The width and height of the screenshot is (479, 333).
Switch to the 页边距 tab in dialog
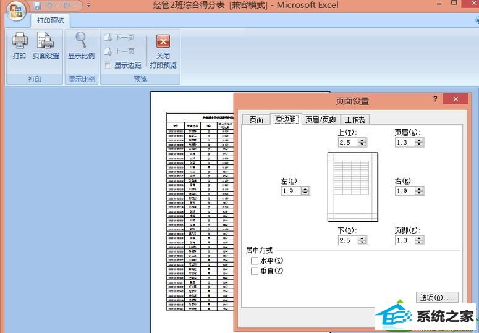pos(286,119)
